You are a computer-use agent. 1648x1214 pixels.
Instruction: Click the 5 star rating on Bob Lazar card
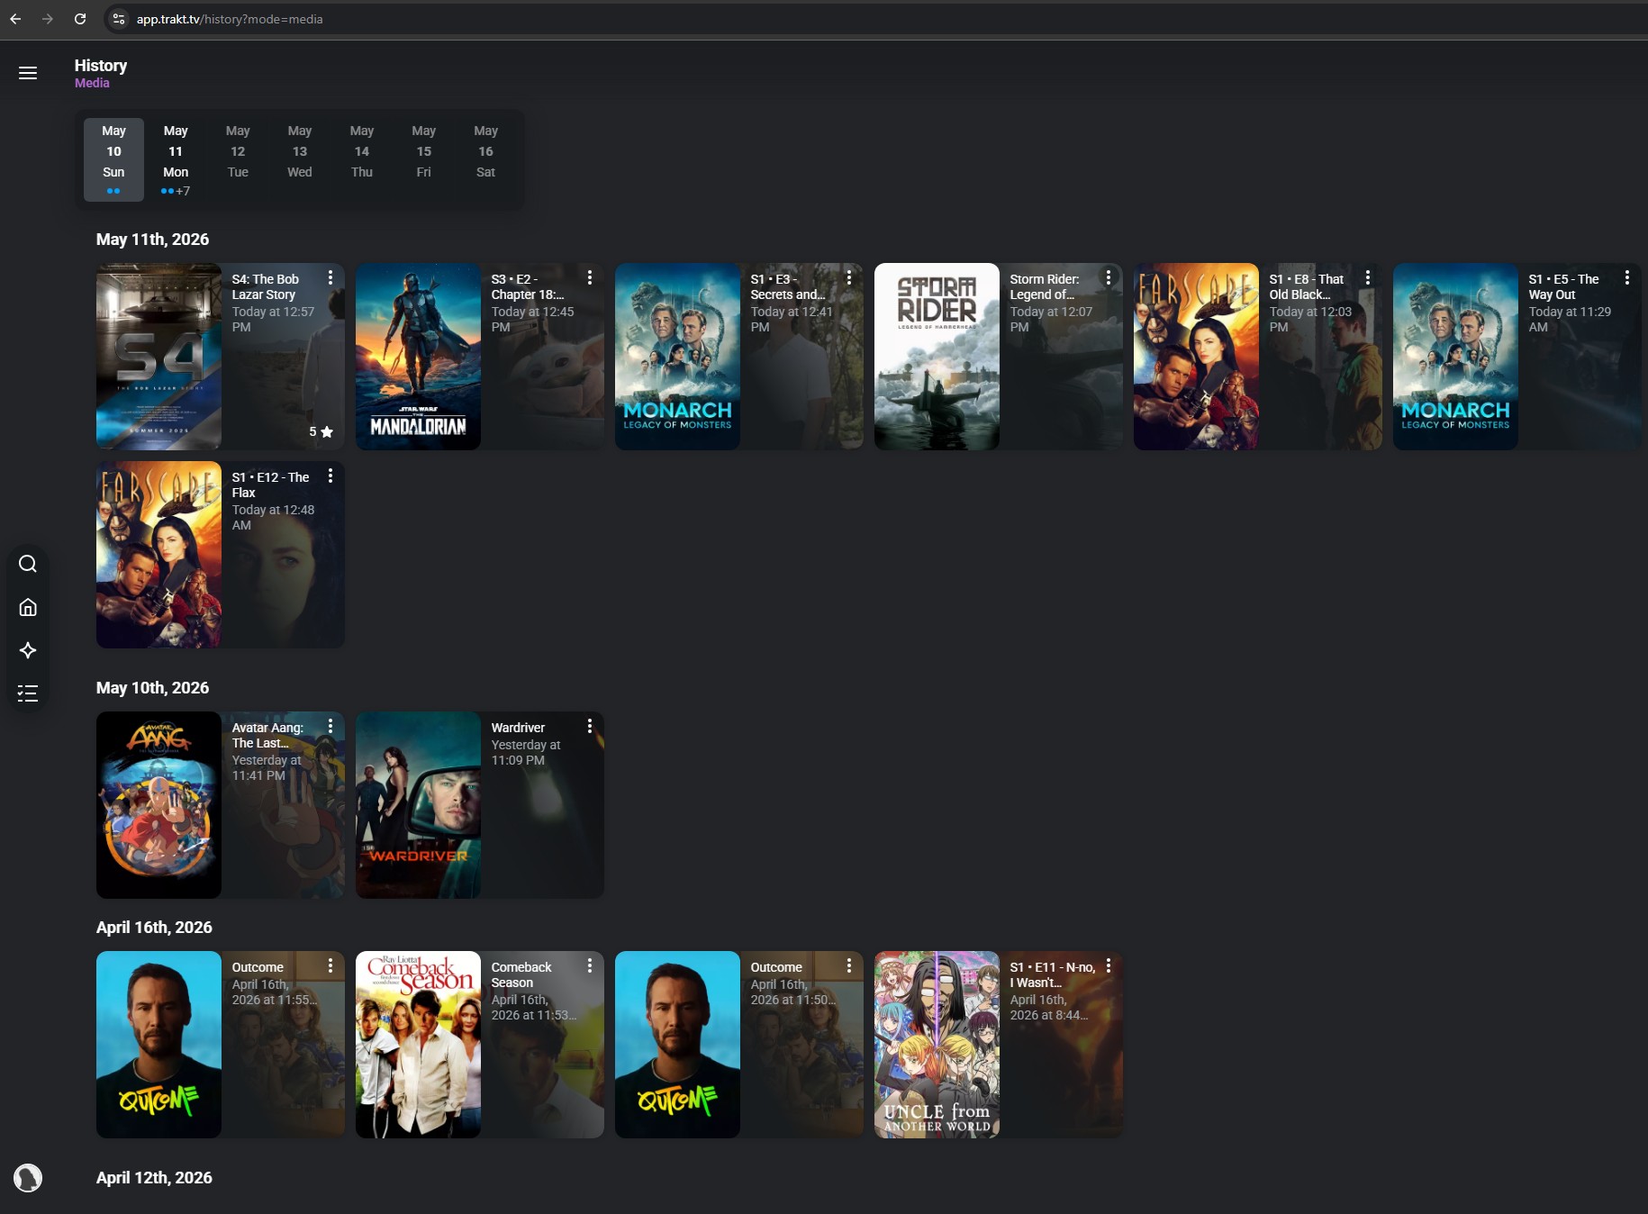[321, 431]
